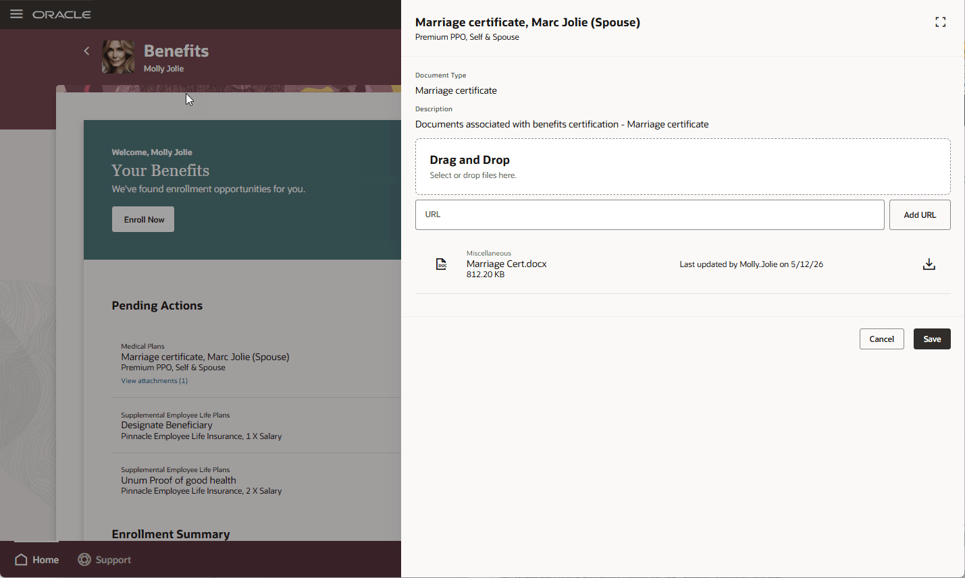965x578 pixels.
Task: Click 'Pinnacle Employee Life Insurance, 1 X Salary'
Action: (x=201, y=436)
